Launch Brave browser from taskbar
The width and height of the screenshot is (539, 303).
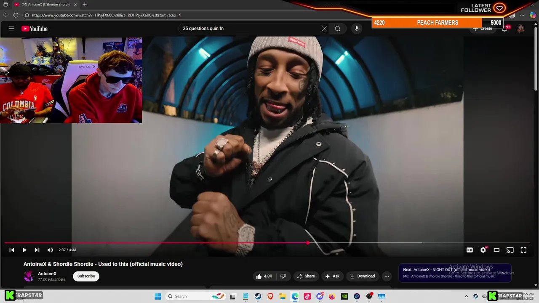pyautogui.click(x=270, y=296)
